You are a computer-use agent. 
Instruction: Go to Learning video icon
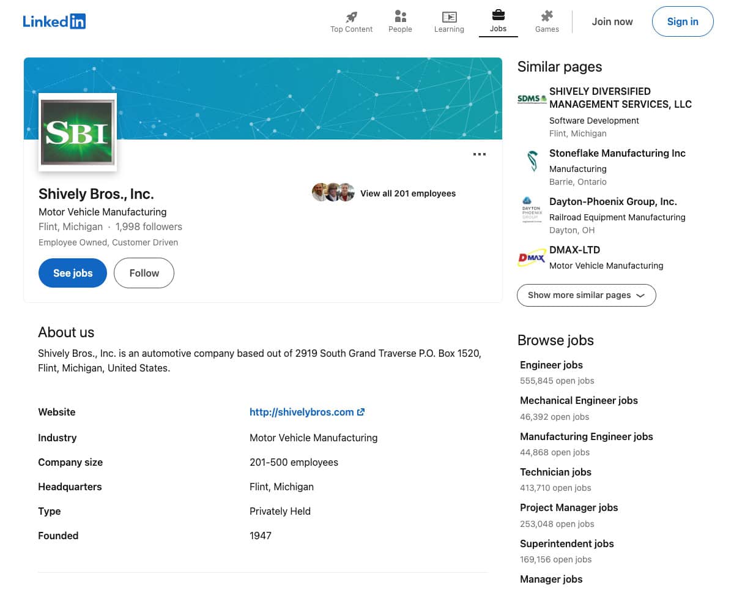(x=449, y=17)
